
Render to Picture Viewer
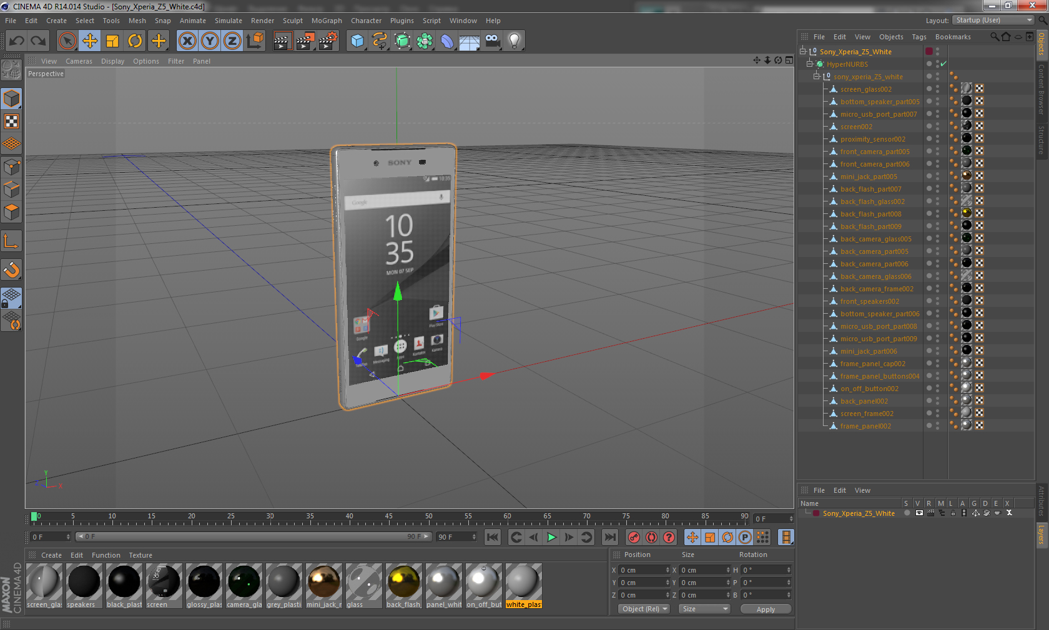coord(305,41)
